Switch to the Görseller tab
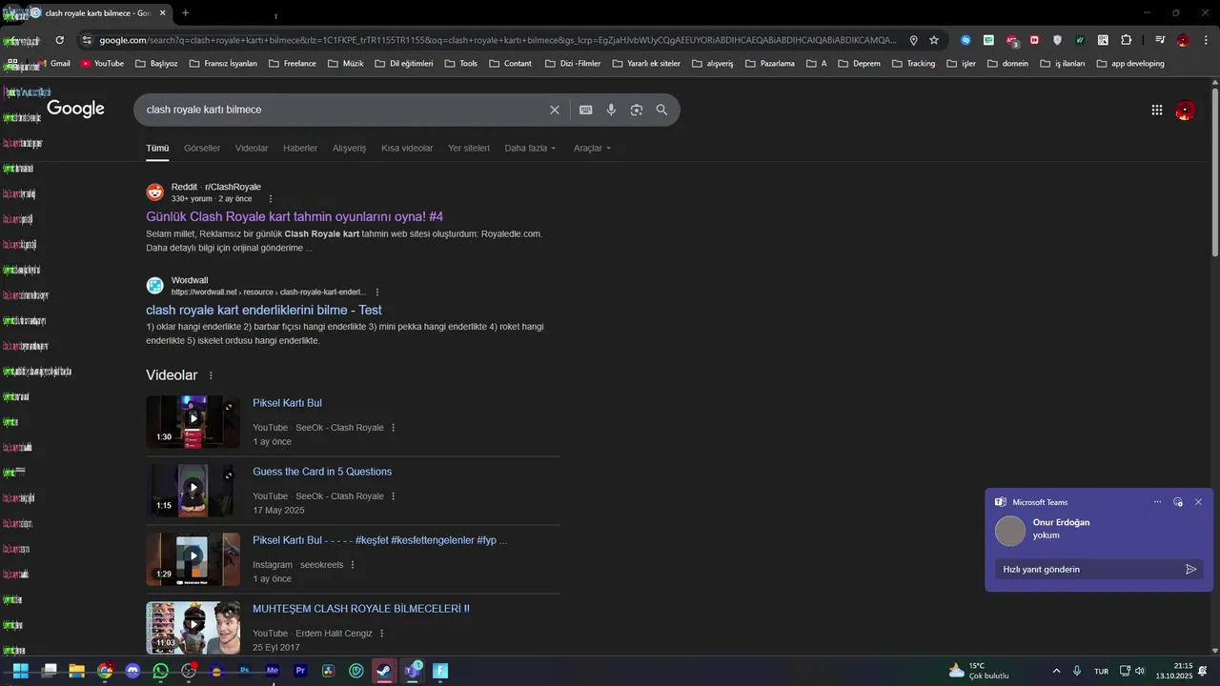Viewport: 1220px width, 686px height. tap(202, 149)
